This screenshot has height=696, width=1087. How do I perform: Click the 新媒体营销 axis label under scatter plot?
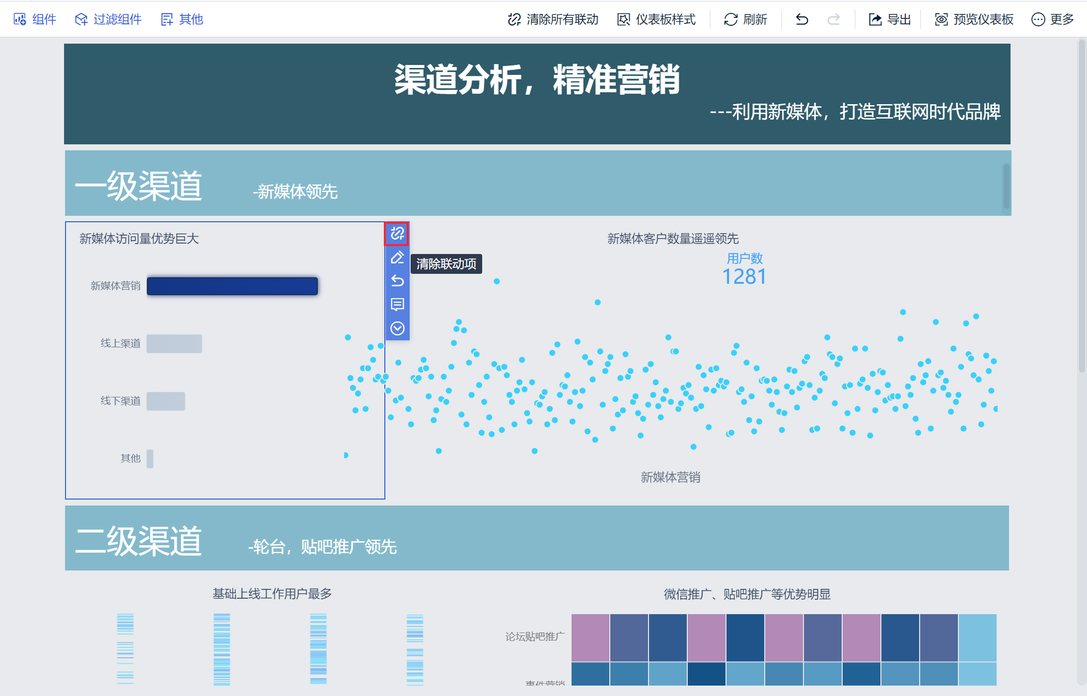[670, 477]
